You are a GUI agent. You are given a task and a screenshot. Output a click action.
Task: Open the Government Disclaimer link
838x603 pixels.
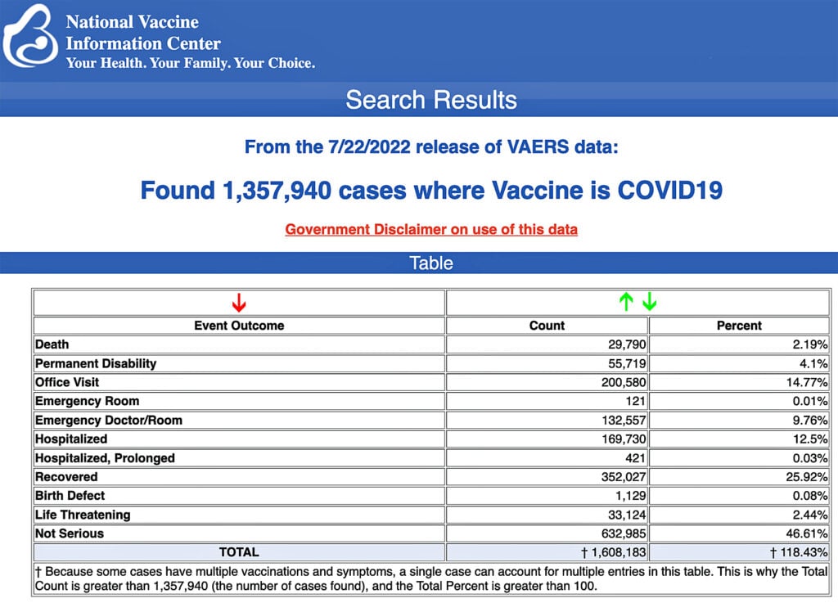pos(431,229)
